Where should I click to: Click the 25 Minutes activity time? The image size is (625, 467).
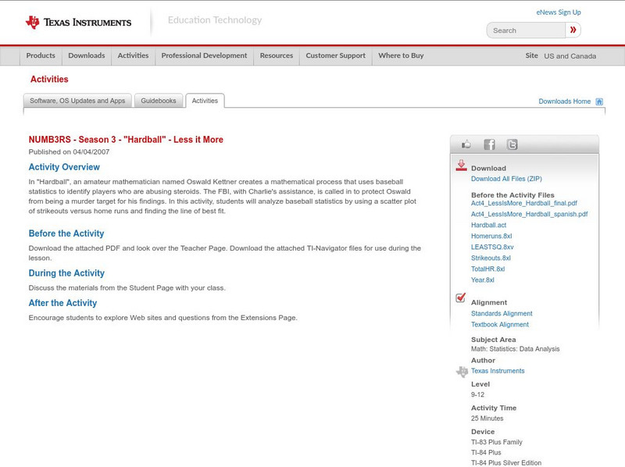click(x=487, y=419)
